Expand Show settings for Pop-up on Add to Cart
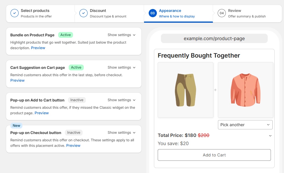 coord(121,100)
